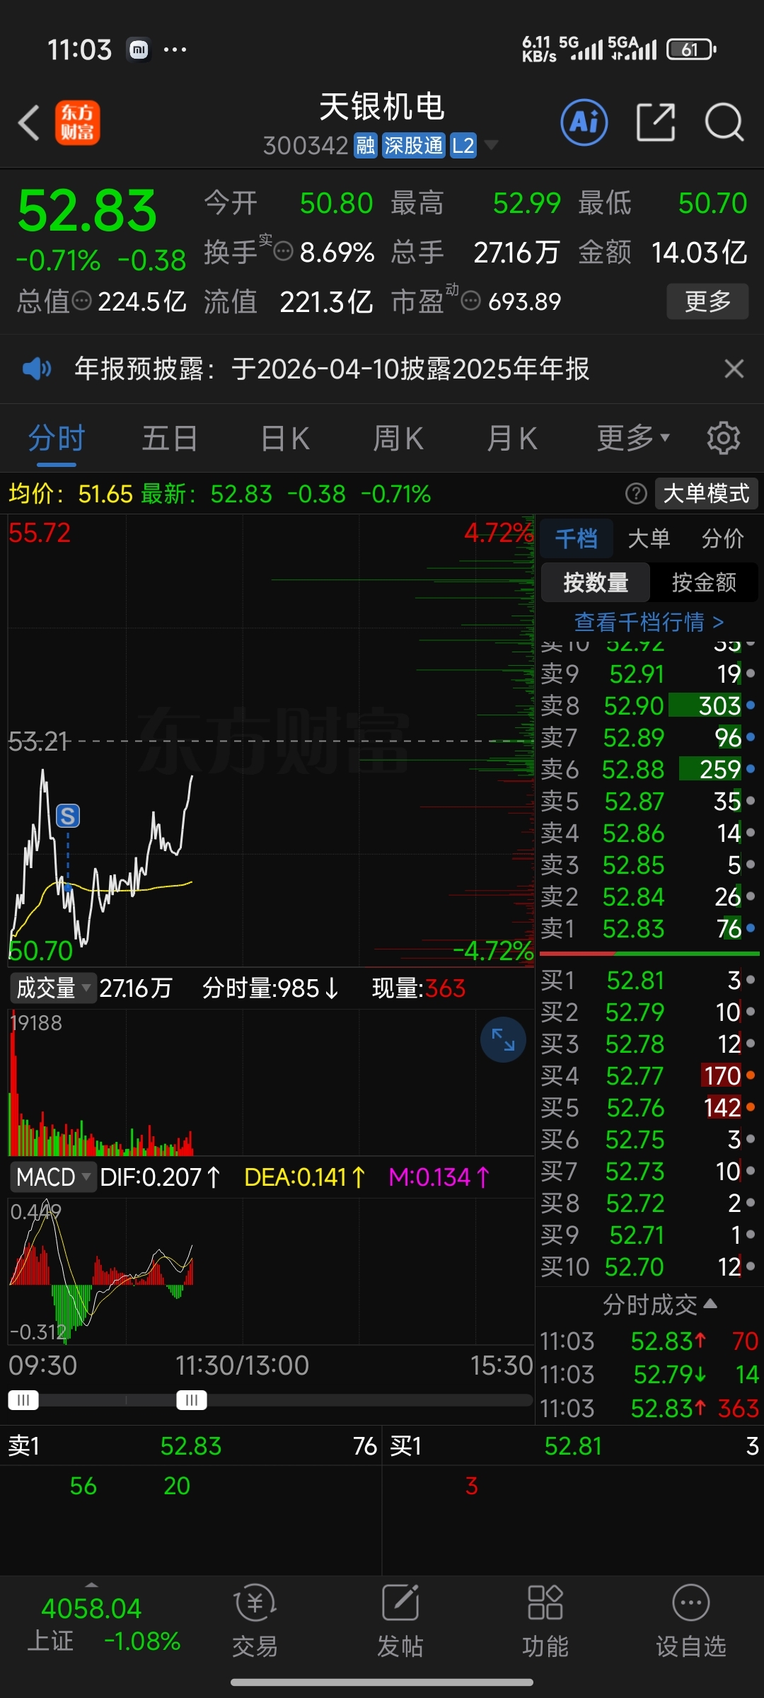Tap the three dots in status bar
This screenshot has width=764, height=1698.
pos(175,50)
